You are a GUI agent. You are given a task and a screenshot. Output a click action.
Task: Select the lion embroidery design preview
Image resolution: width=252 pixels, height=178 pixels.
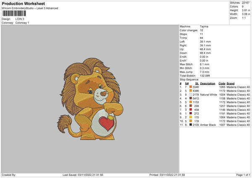coord(90,99)
